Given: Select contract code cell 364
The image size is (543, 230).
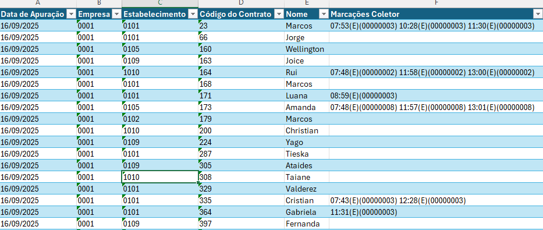Looking at the screenshot, I should [x=242, y=212].
